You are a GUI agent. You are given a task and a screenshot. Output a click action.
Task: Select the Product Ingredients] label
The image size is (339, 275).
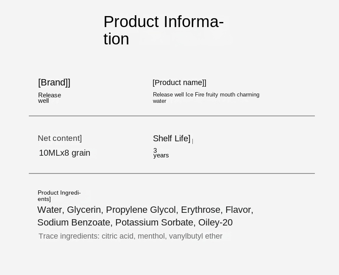tap(59, 196)
